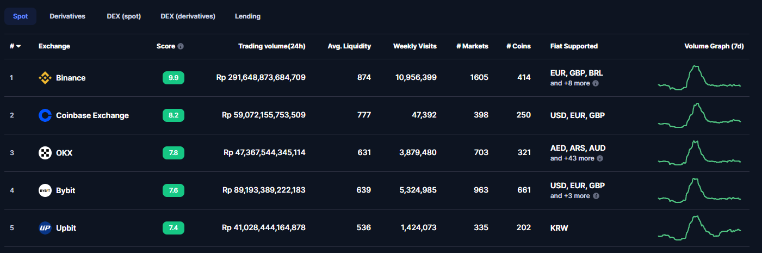Click the Bybit logo icon

tap(45, 190)
